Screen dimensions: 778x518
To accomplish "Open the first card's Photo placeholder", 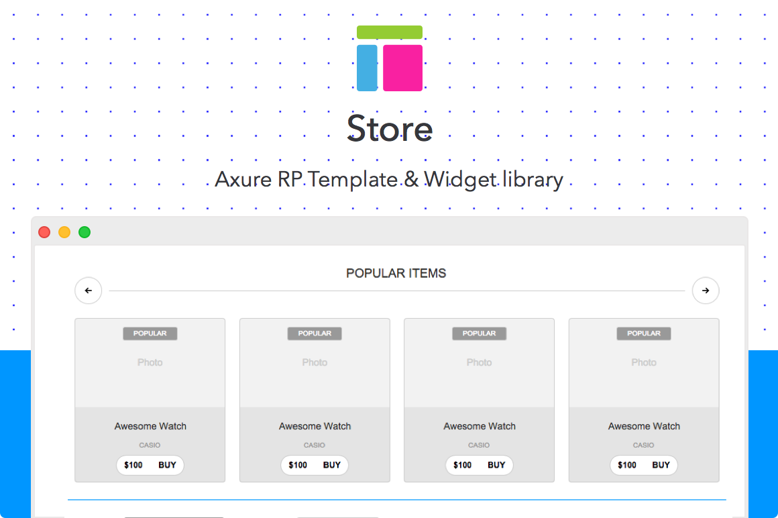I will coord(150,362).
